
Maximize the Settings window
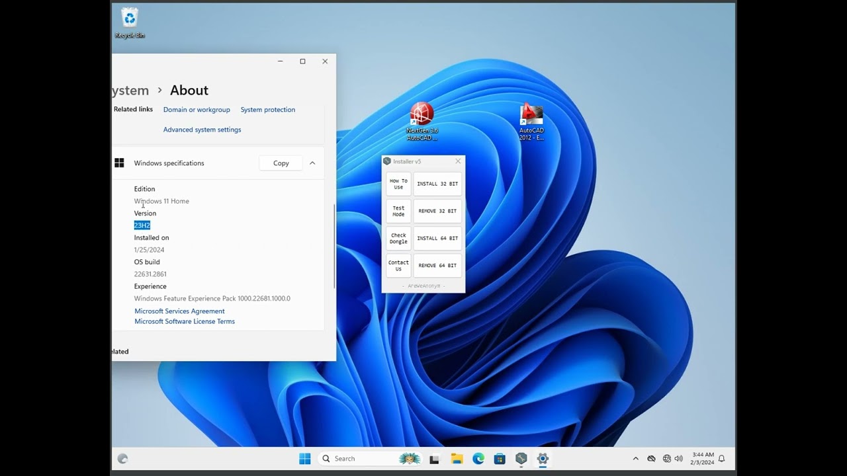tap(302, 61)
